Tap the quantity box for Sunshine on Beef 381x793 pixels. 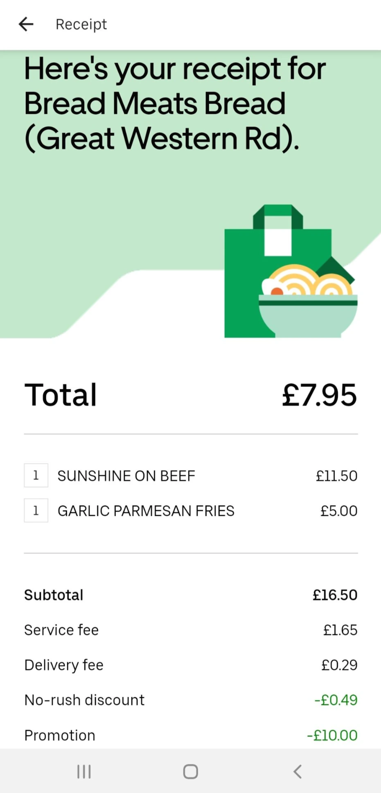tap(36, 475)
